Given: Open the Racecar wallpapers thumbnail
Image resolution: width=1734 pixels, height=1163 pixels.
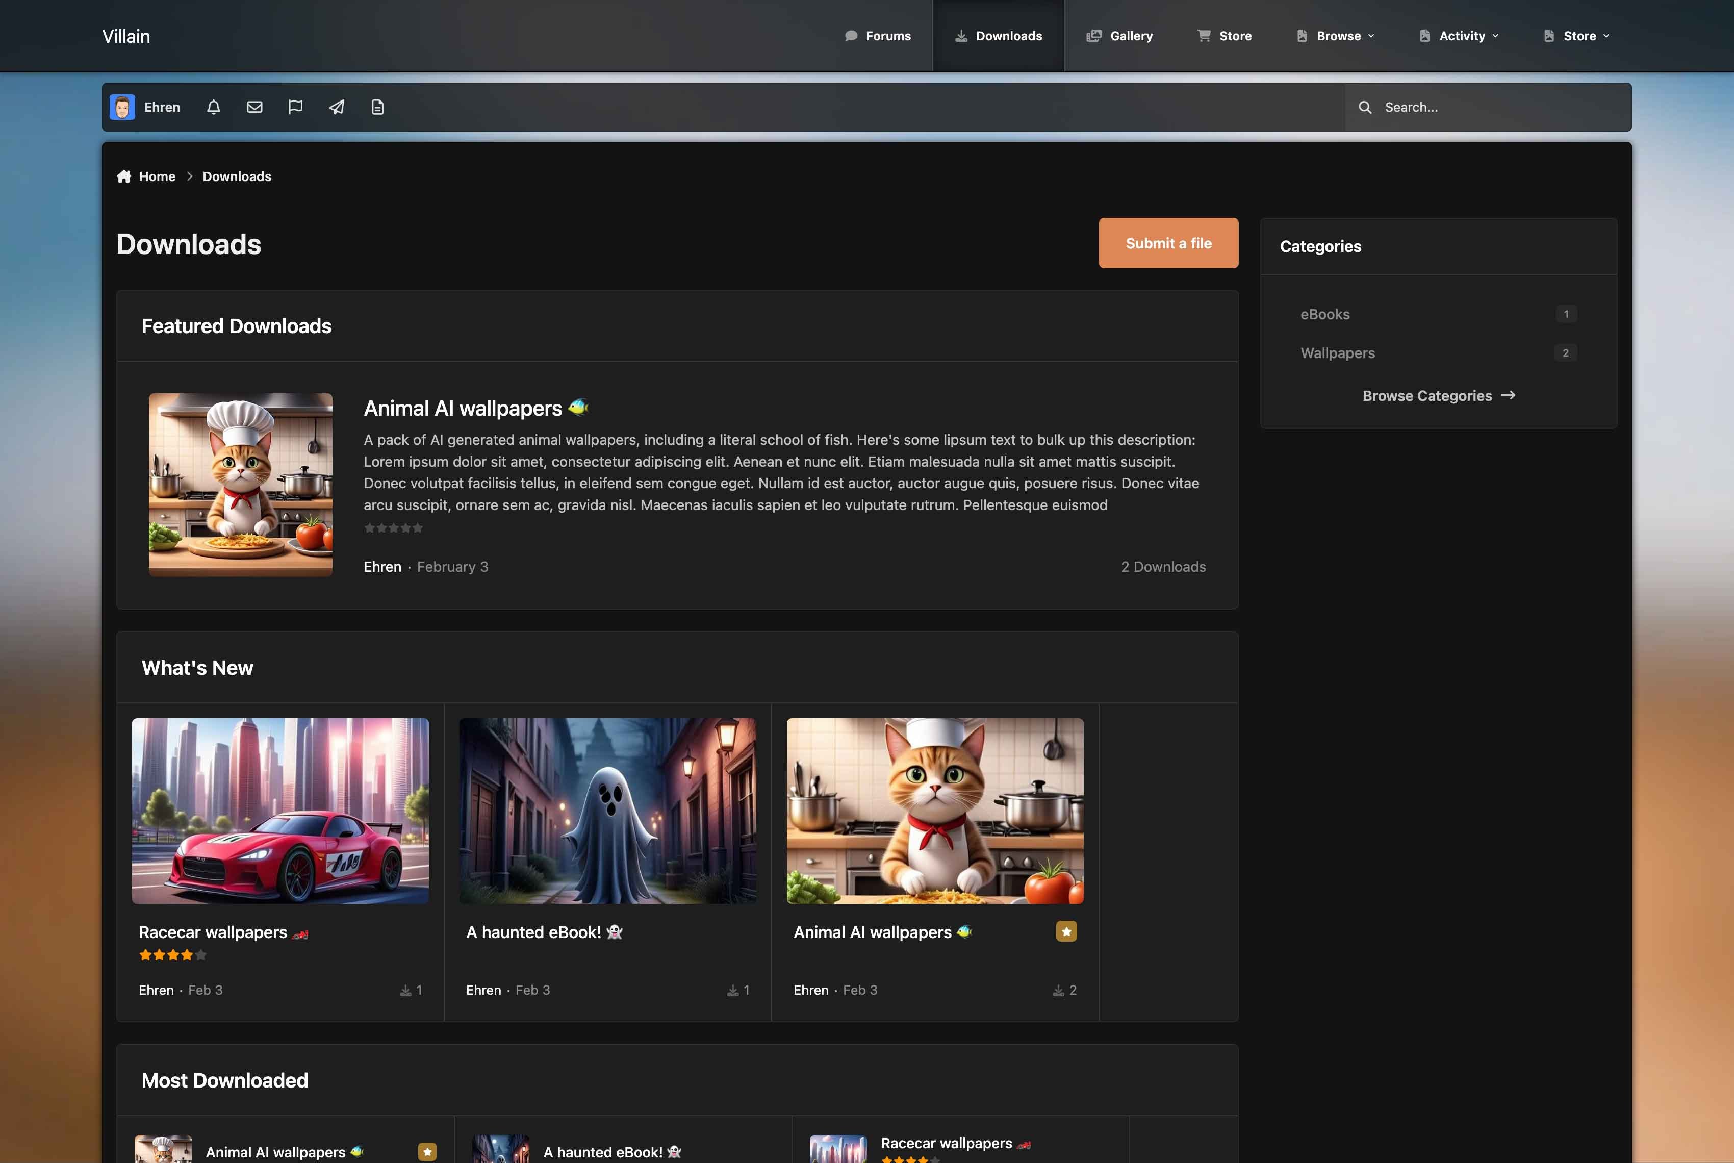Looking at the screenshot, I should pyautogui.click(x=280, y=811).
